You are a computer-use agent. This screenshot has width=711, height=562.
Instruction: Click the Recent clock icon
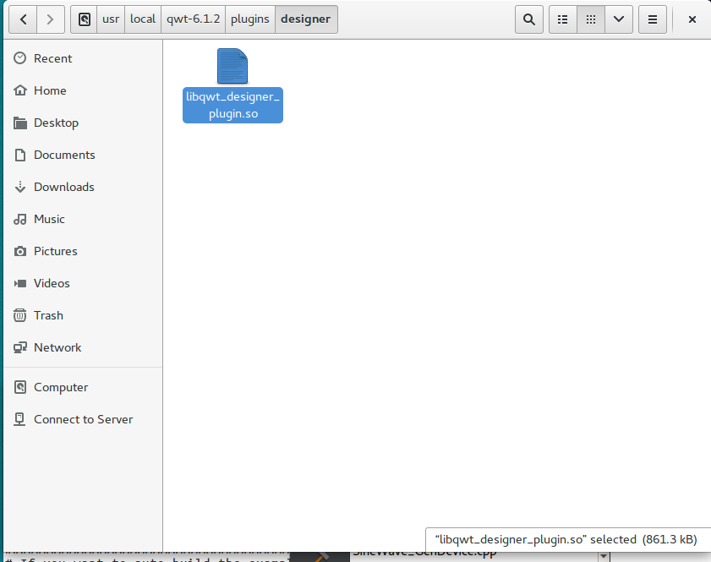click(x=19, y=58)
